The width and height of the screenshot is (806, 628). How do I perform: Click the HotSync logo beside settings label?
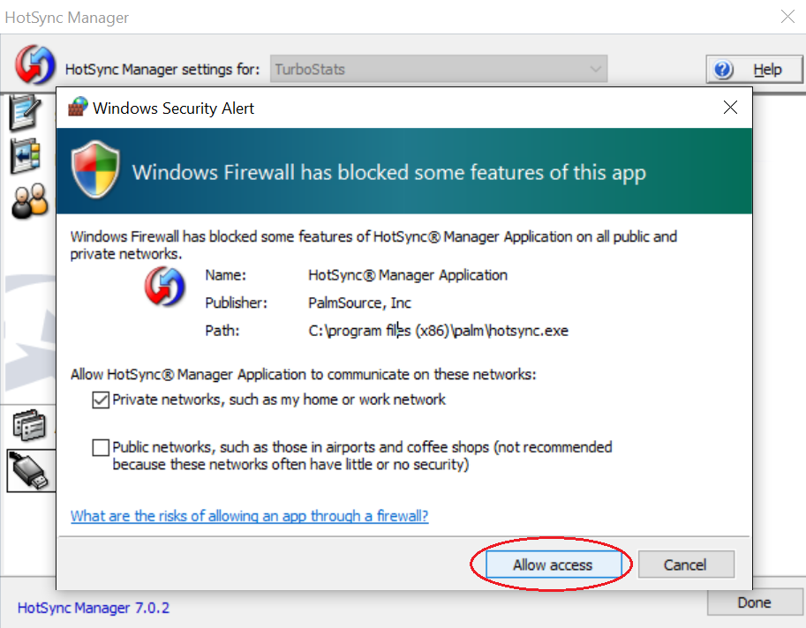click(x=34, y=65)
